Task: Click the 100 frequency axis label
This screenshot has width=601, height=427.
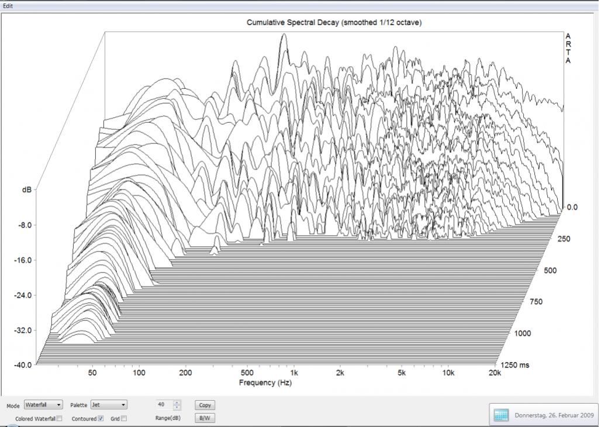Action: tap(139, 373)
